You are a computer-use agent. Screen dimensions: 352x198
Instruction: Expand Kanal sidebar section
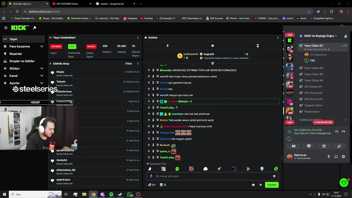click(42, 76)
